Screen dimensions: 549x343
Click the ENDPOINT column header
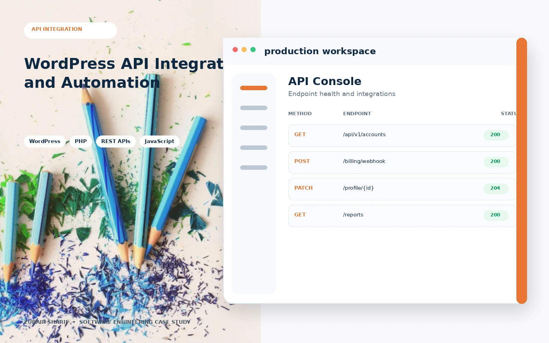(357, 114)
